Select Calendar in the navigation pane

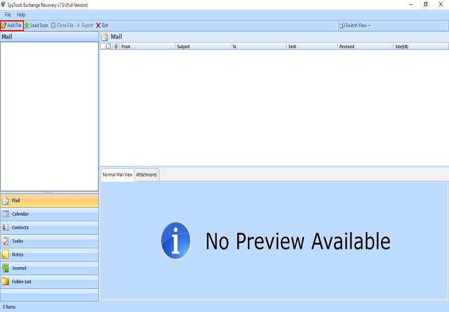tap(49, 214)
